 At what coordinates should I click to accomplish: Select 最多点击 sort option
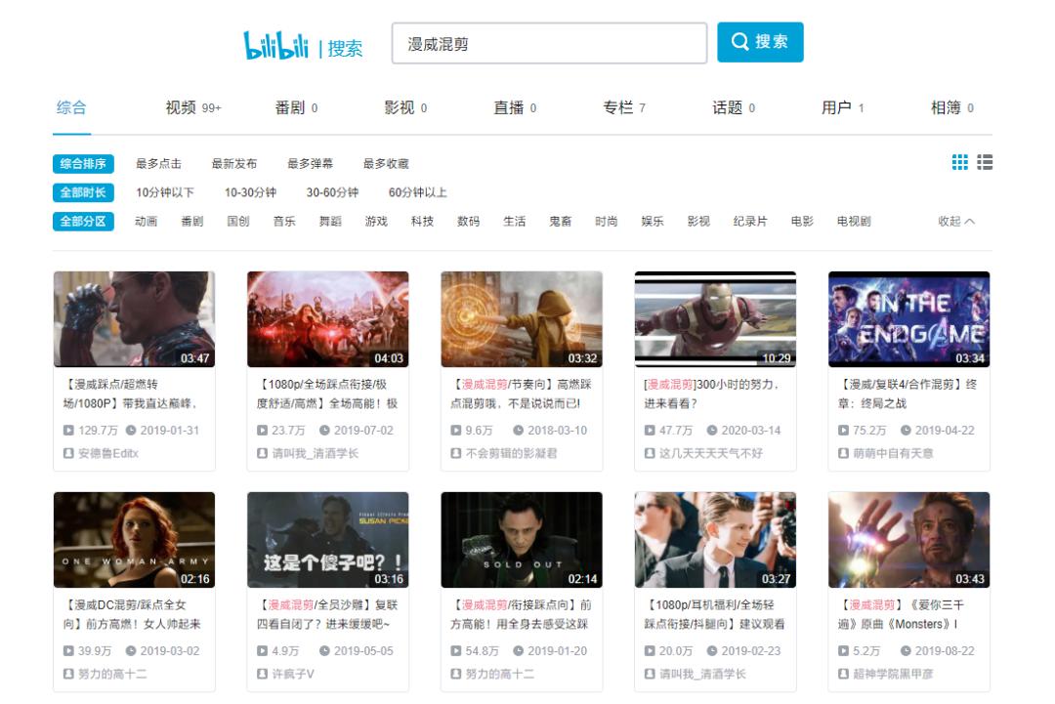tap(158, 164)
